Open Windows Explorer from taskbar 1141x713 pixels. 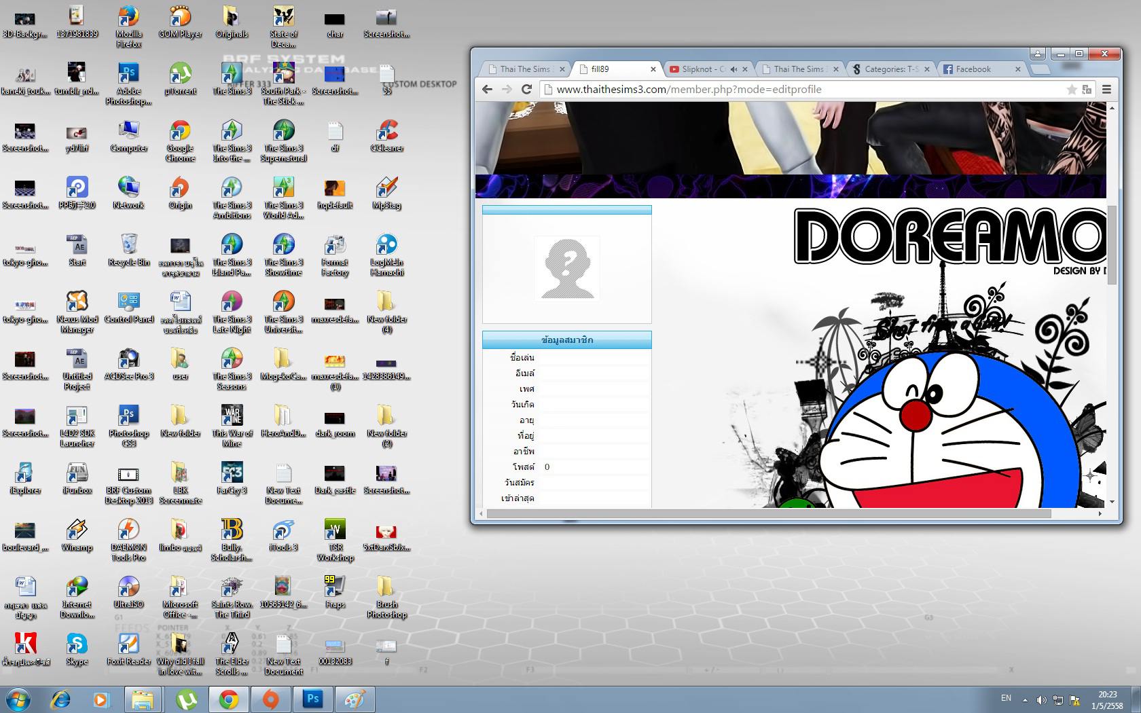pyautogui.click(x=143, y=699)
